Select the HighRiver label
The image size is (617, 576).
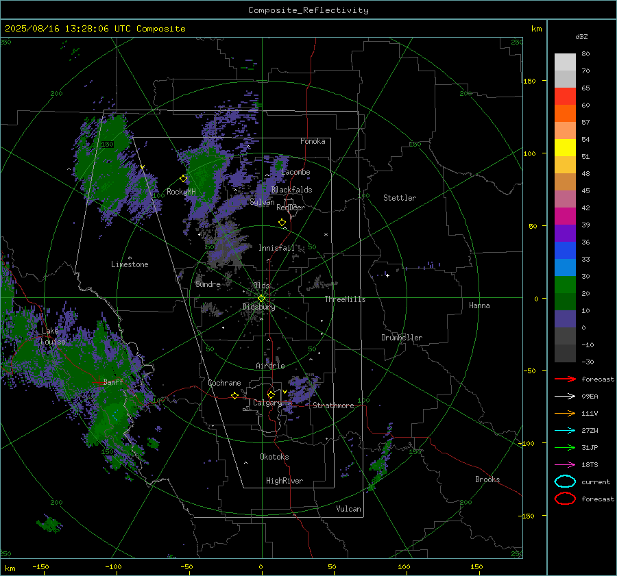pos(285,481)
